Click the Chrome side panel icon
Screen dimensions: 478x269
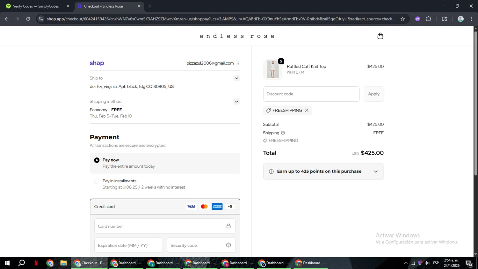click(x=445, y=19)
